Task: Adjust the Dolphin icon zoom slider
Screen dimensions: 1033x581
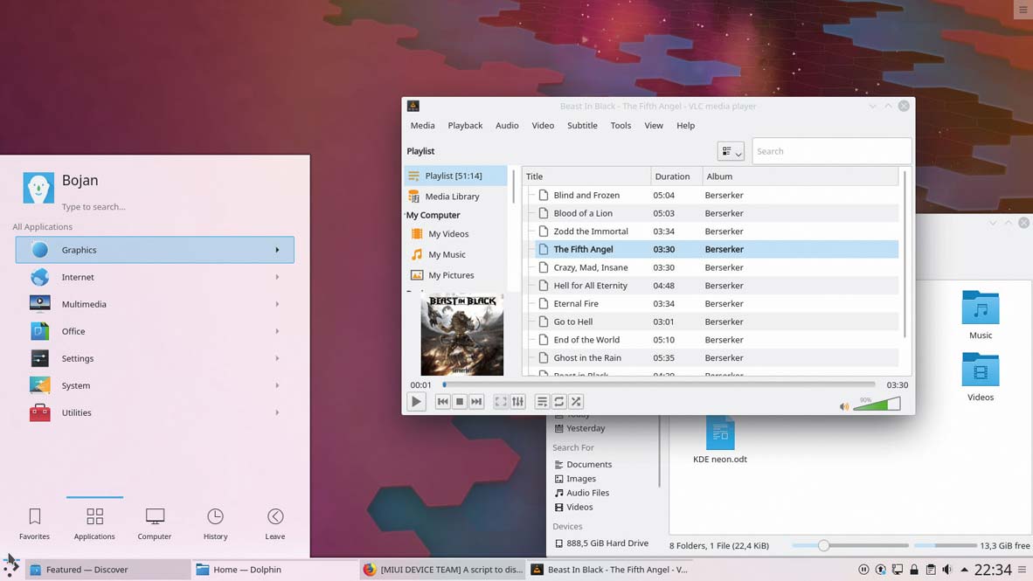Action: click(x=849, y=545)
